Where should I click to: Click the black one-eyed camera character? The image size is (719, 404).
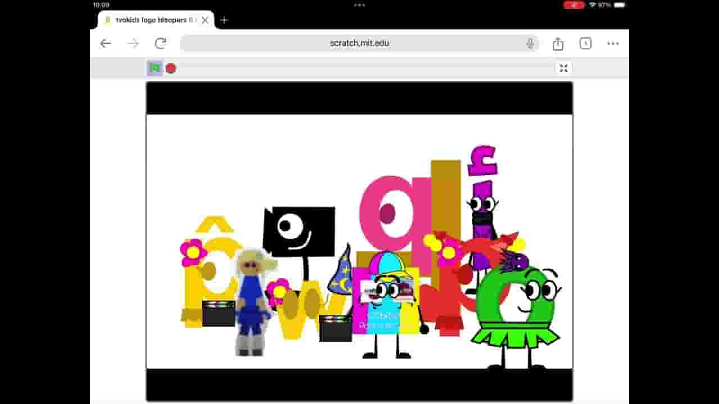tap(299, 232)
